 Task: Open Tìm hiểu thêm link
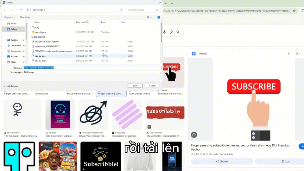pyautogui.click(x=226, y=154)
